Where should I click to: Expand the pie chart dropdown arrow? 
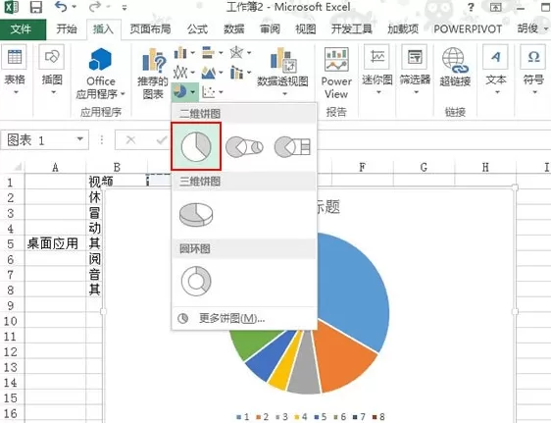pos(193,92)
